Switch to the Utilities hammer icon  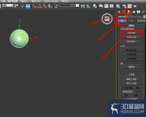[143, 12]
